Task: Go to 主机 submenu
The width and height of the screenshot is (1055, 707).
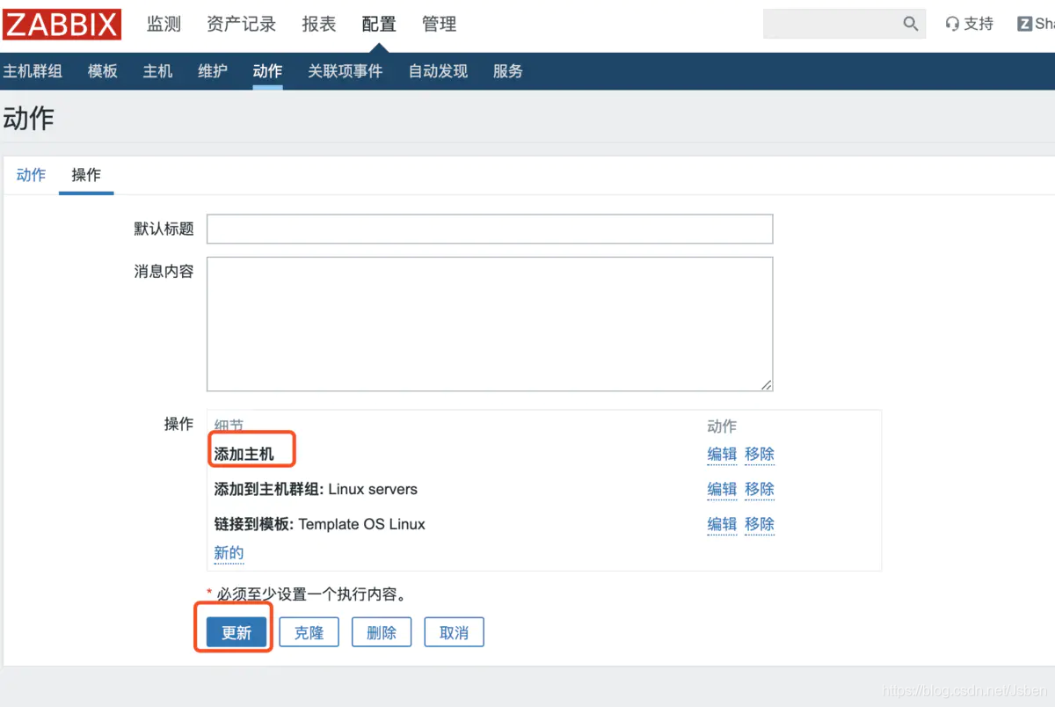Action: coord(157,71)
